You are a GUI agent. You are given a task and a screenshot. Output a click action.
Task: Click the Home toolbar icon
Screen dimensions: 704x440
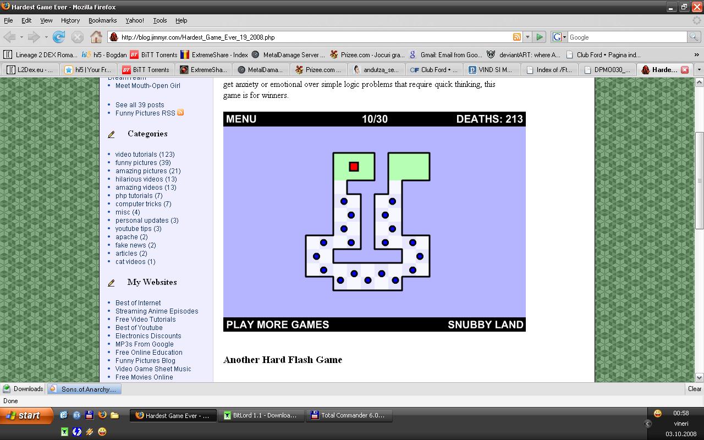(96, 37)
